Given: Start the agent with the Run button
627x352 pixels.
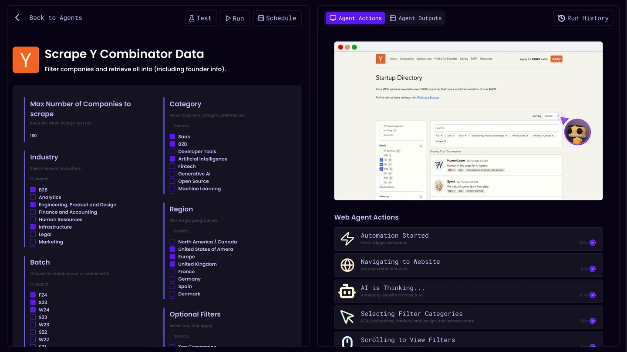Looking at the screenshot, I should point(235,18).
